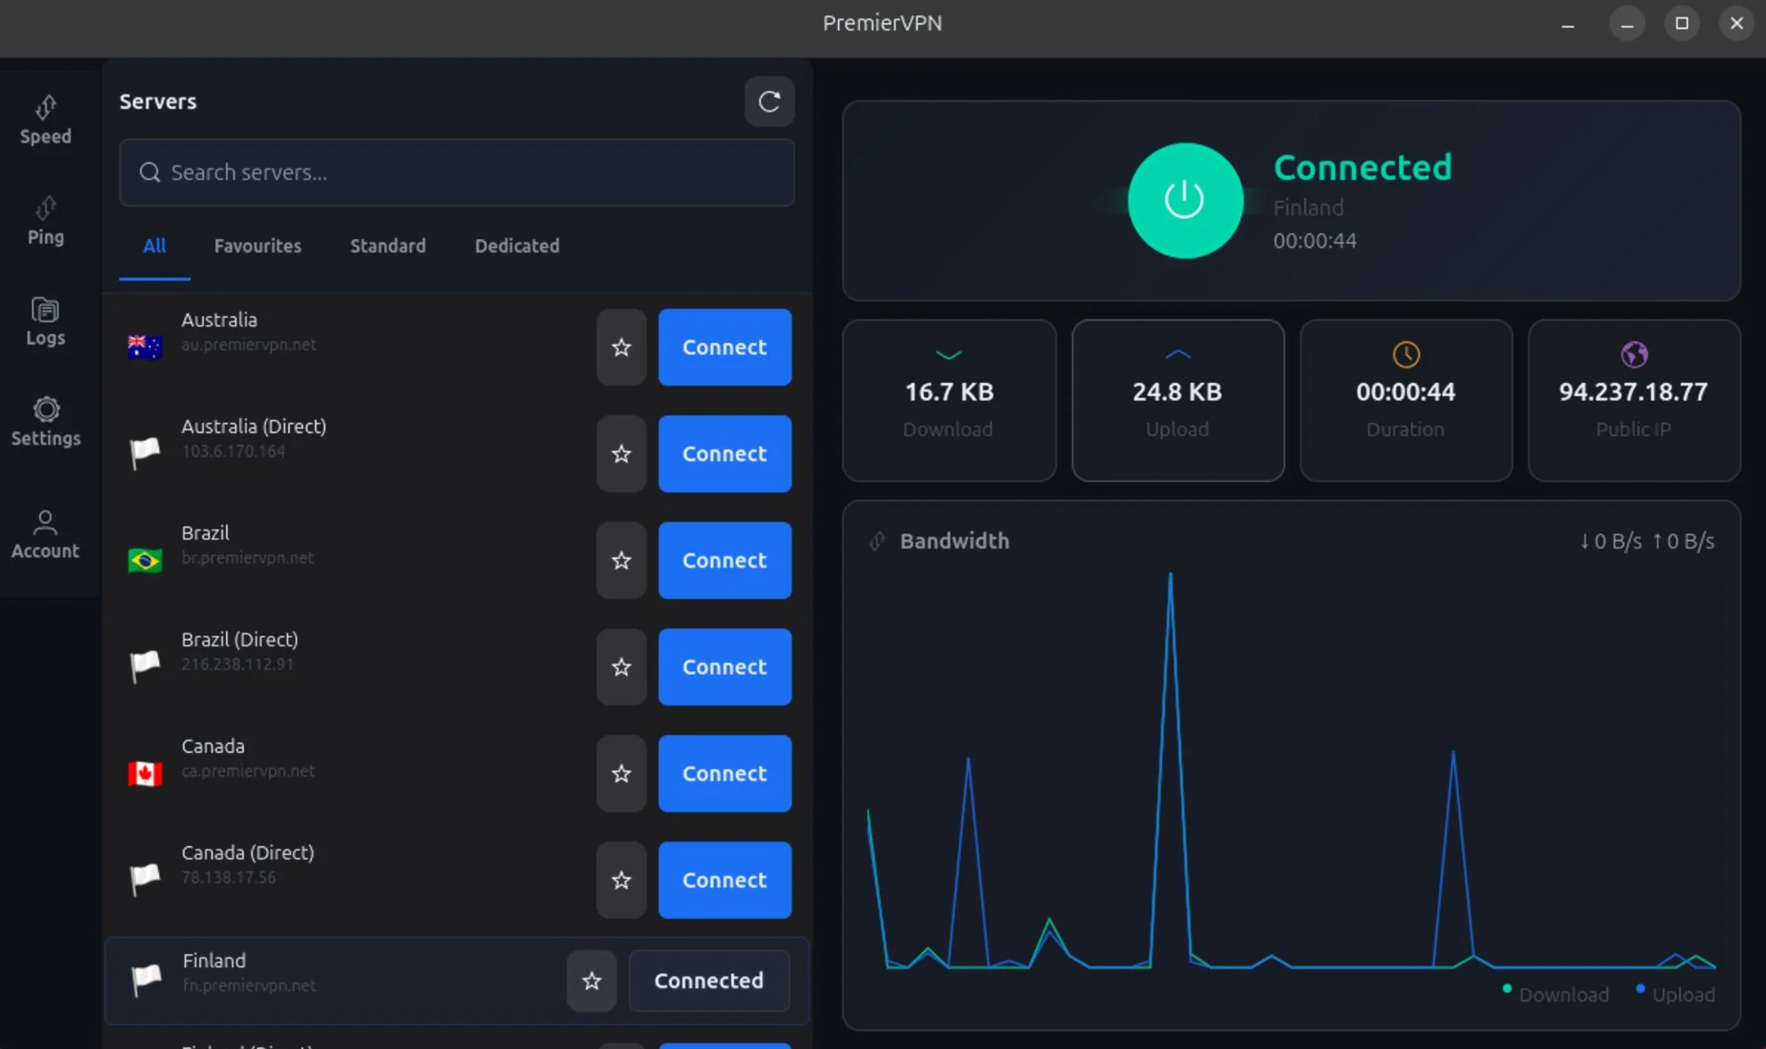Viewport: 1766px width, 1049px height.
Task: Open the Settings panel
Action: pos(46,422)
